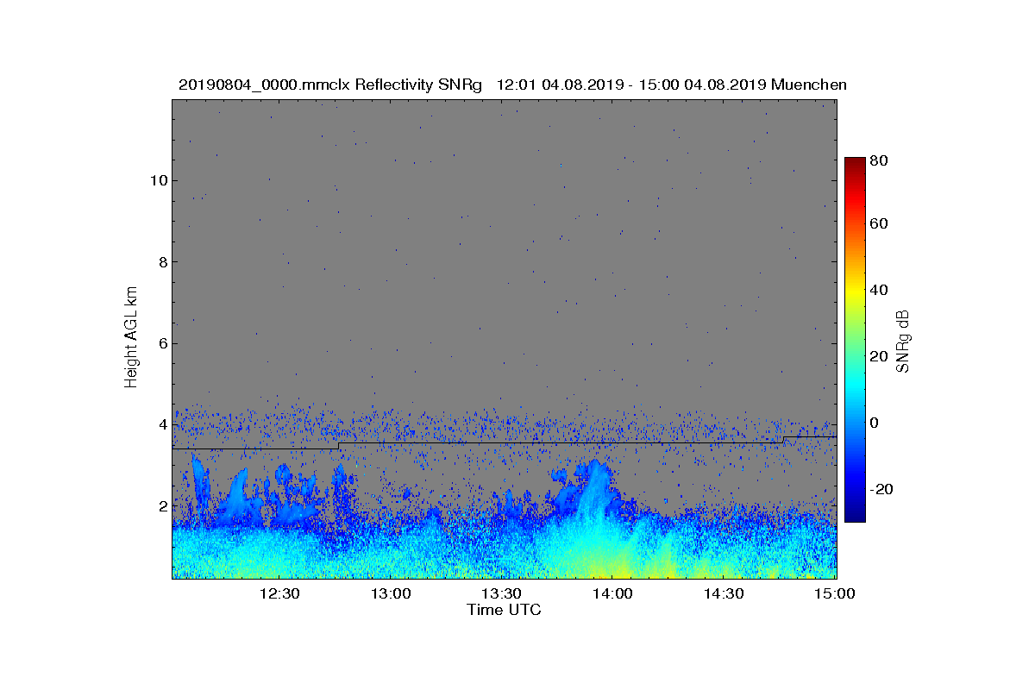Click the 4 km height tick label
Image resolution: width=1035 pixels, height=690 pixels.
click(161, 424)
